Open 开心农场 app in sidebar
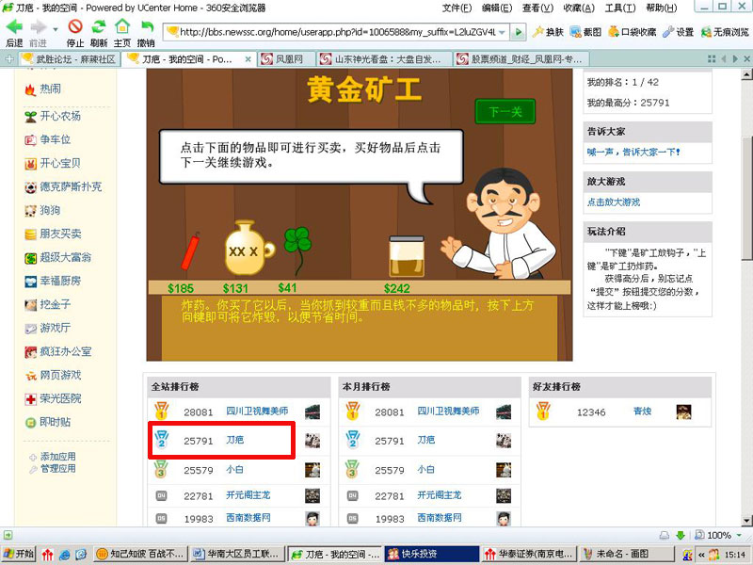This screenshot has height=565, width=753. point(53,116)
